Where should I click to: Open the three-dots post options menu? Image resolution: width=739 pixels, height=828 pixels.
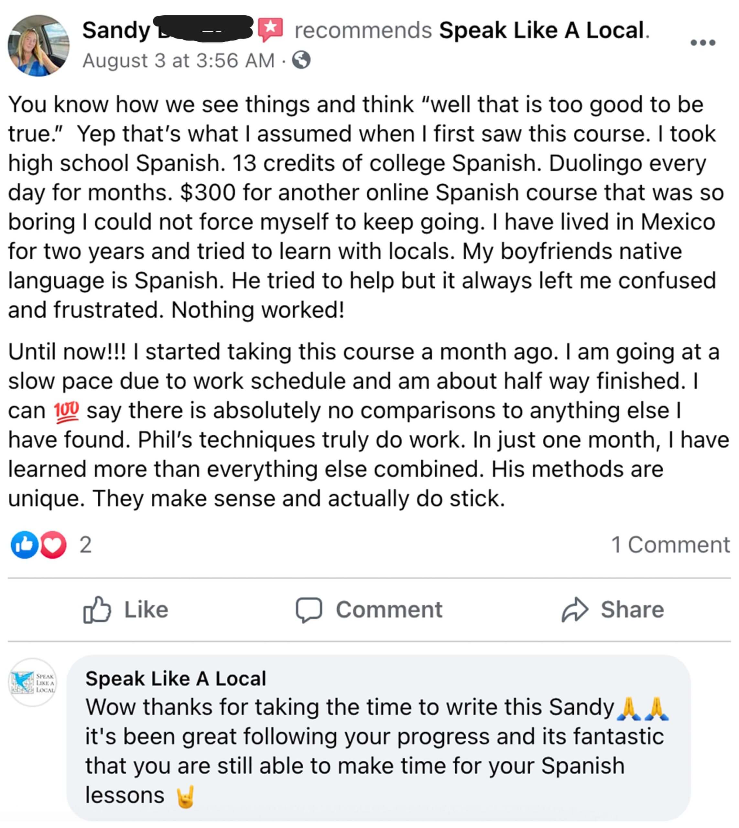click(x=702, y=43)
